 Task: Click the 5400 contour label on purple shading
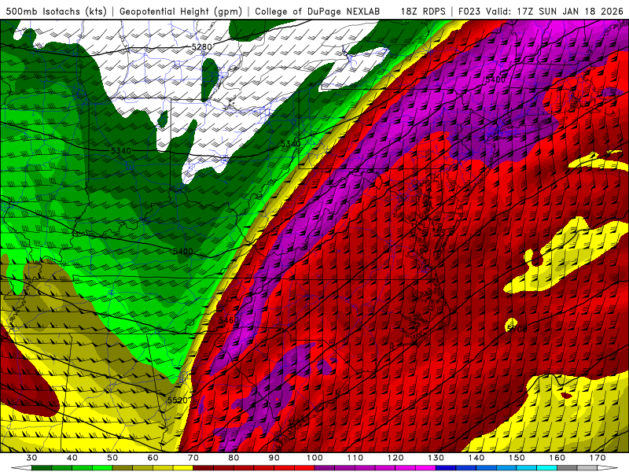tap(496, 79)
